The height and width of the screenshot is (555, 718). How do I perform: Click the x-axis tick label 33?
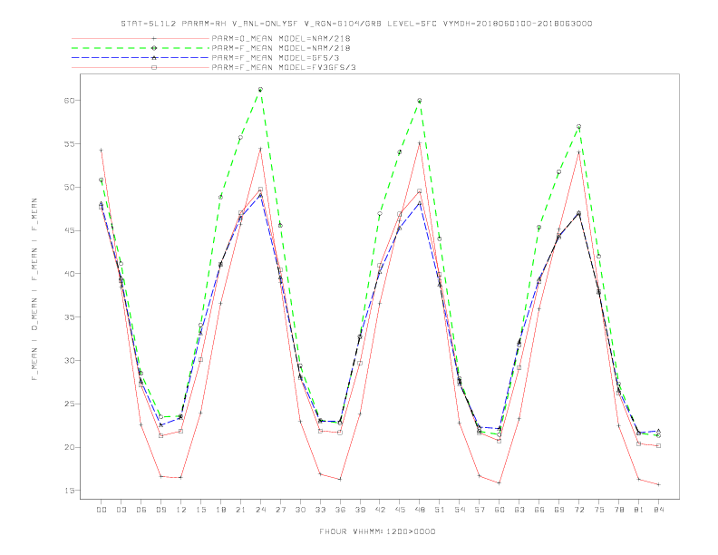tap(320, 510)
